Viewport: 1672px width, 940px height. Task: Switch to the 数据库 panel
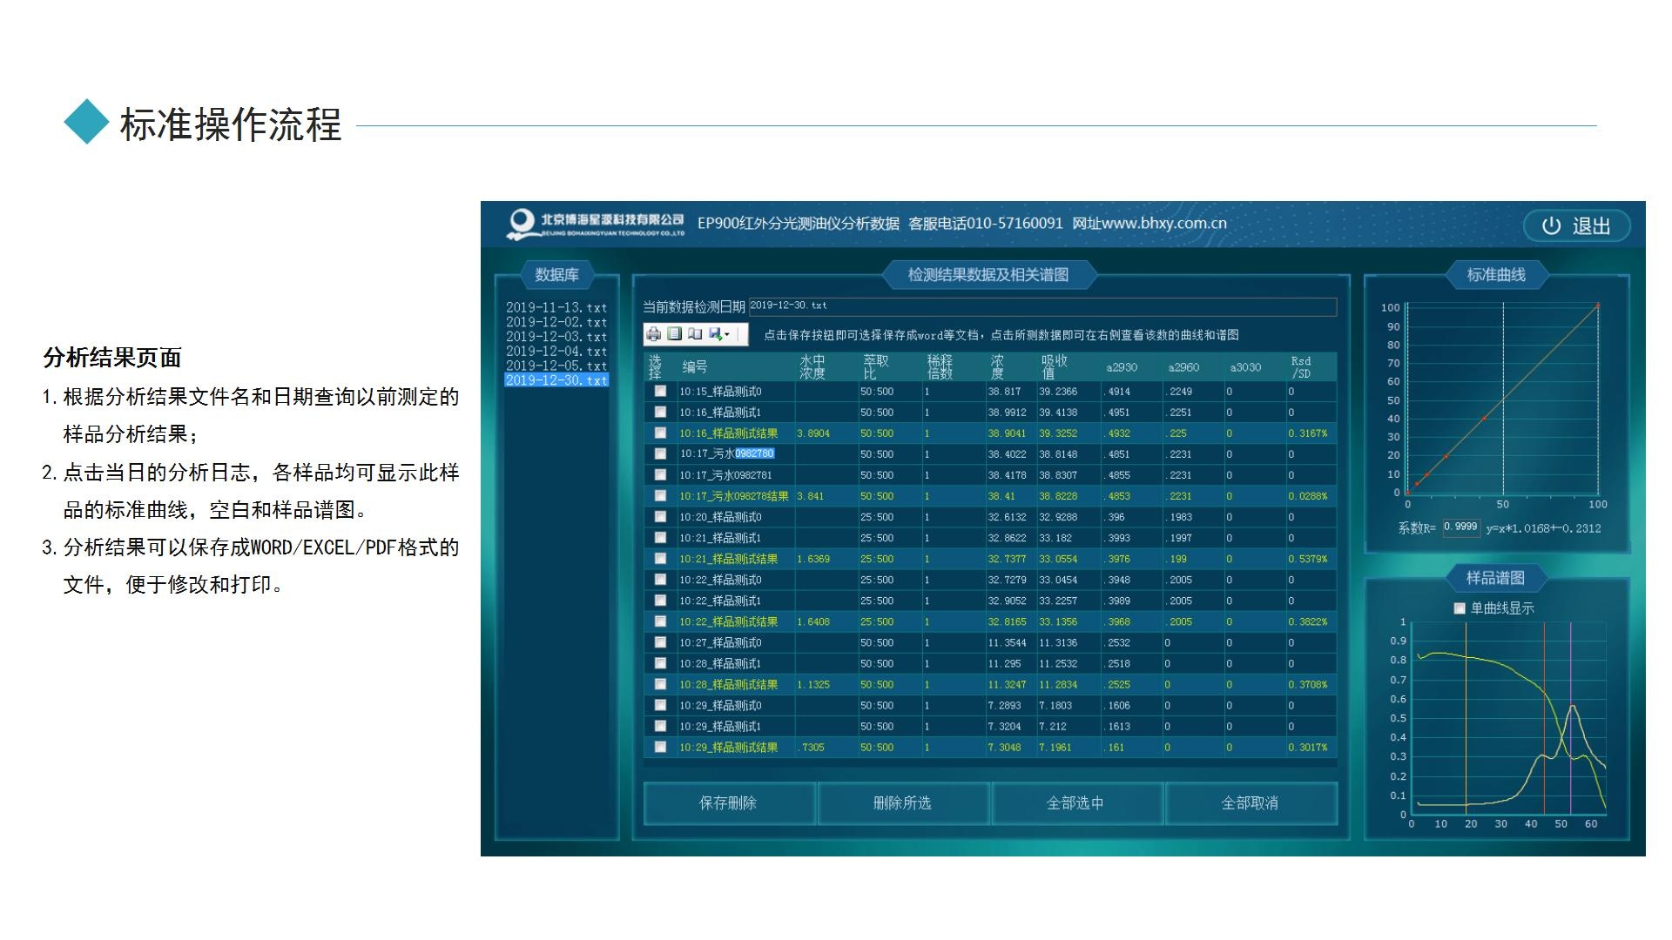point(556,275)
